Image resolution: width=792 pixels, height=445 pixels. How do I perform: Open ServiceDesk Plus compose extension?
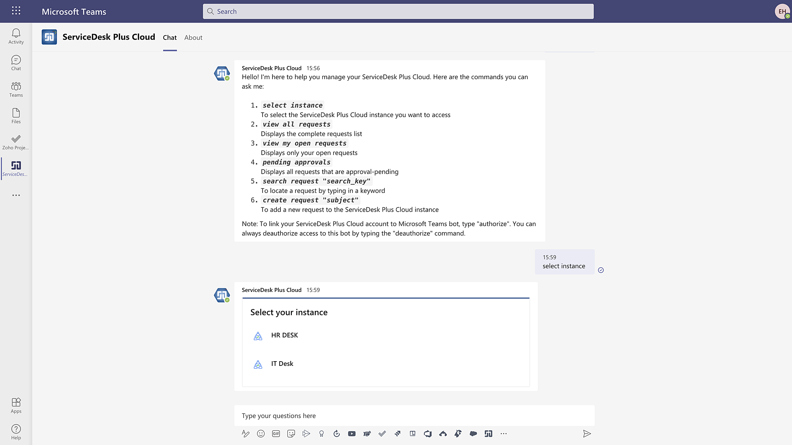pyautogui.click(x=488, y=434)
